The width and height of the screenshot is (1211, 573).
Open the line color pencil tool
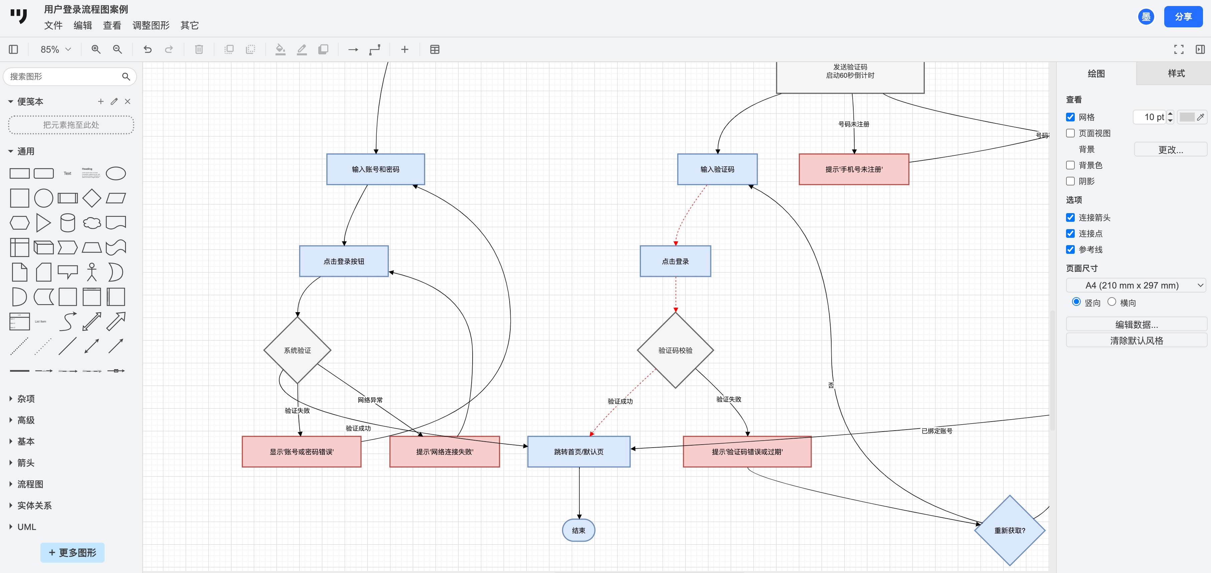click(x=302, y=49)
